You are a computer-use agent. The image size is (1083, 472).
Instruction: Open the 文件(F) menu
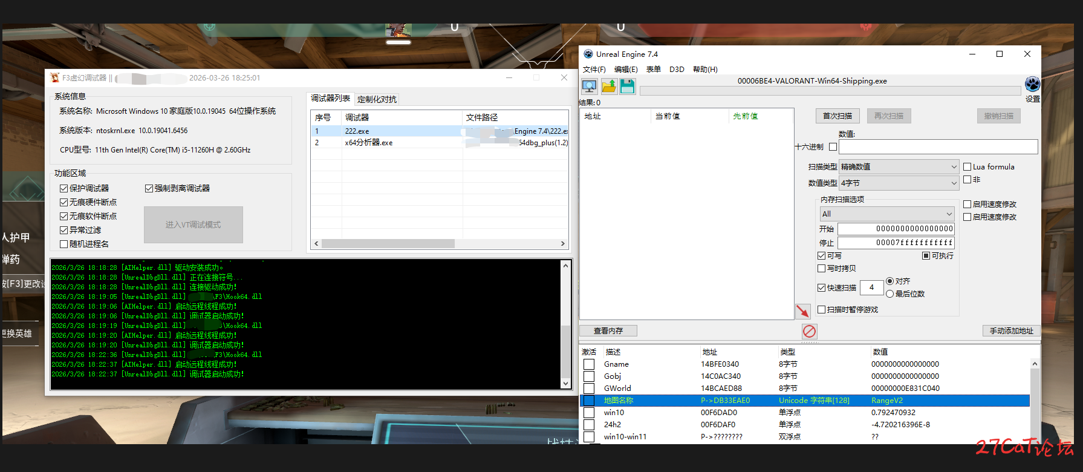click(594, 70)
